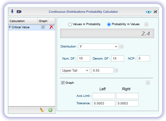Screen dimensions: 166x121
Task: Open the video help camera icon
Action: 19,11
